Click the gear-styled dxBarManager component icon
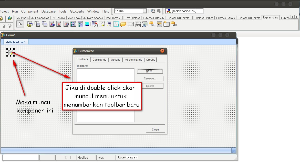This screenshot has height=162, width=300. [x=29, y=24]
